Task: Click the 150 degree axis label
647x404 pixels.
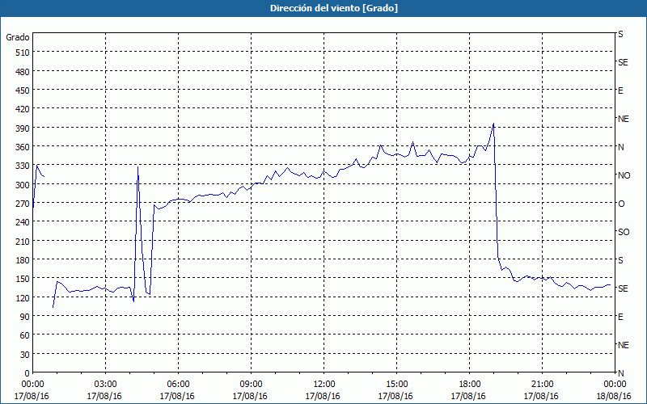Action: pos(23,279)
